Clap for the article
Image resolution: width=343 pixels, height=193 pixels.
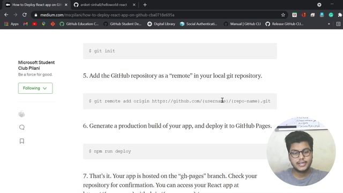21,114
